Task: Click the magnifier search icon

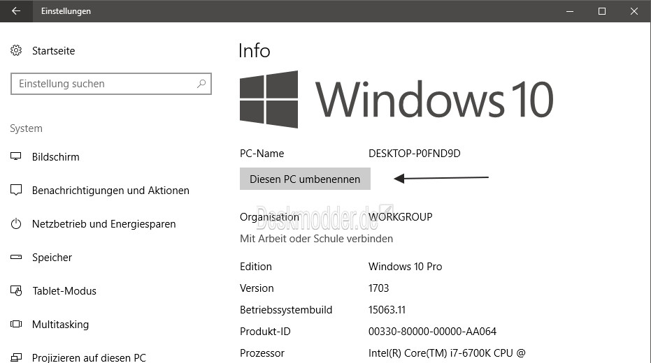Action: [201, 84]
